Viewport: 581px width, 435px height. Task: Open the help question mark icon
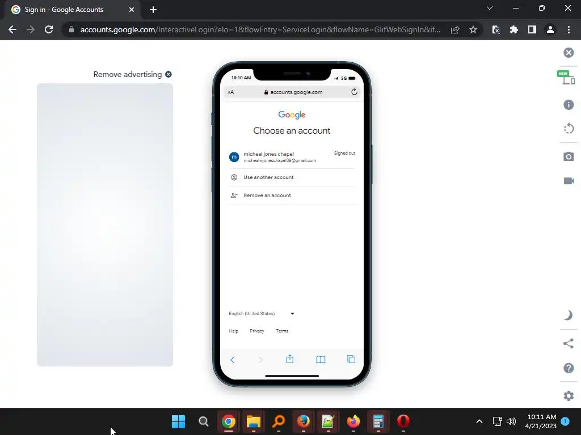(x=569, y=368)
